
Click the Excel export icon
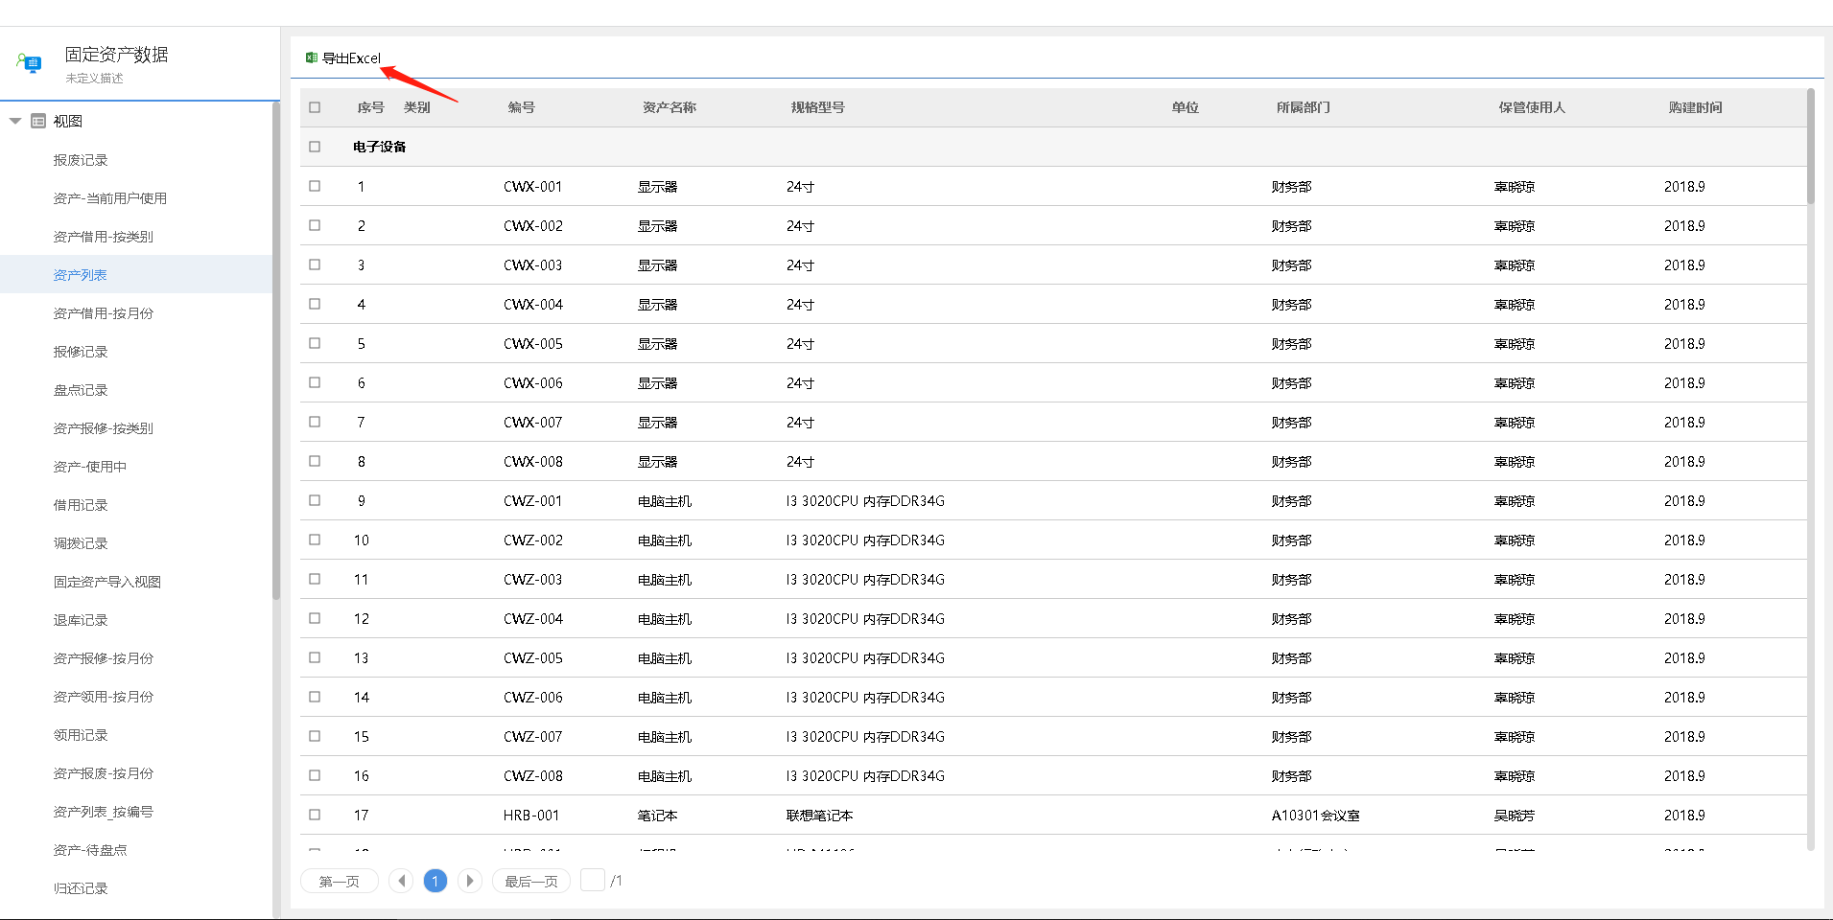point(312,58)
